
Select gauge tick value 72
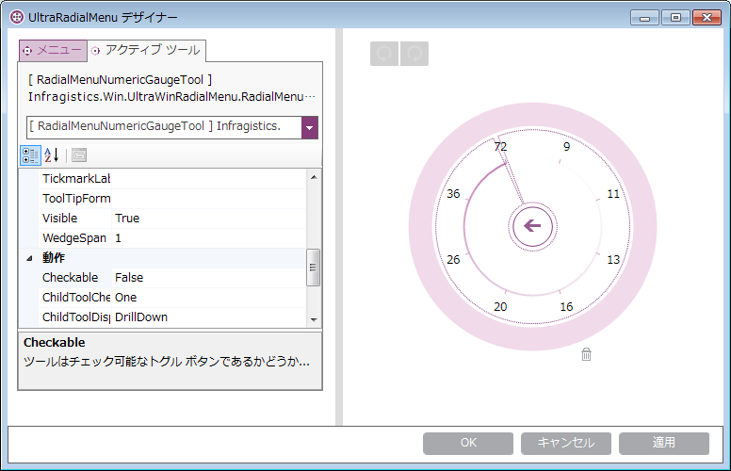tap(500, 146)
